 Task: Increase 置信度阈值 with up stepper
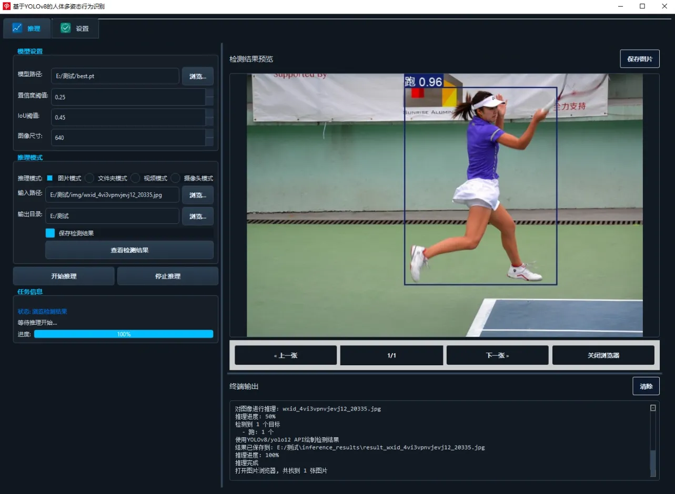[209, 92]
